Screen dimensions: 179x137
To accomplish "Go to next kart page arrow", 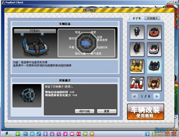I will click(156, 97).
